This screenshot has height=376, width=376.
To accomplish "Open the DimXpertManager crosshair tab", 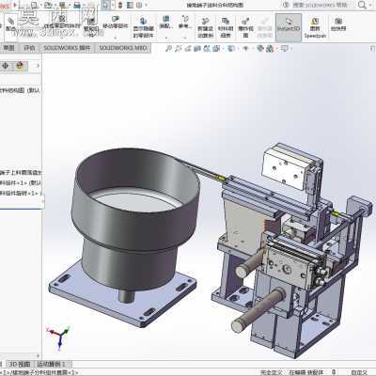I will (x=6, y=66).
